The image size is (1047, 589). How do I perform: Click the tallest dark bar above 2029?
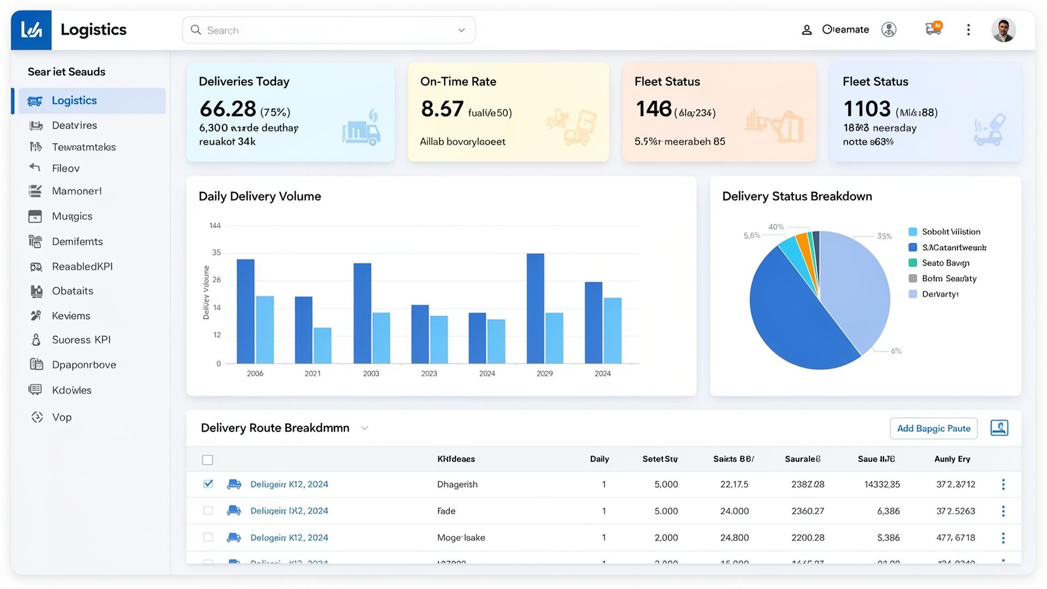point(535,309)
